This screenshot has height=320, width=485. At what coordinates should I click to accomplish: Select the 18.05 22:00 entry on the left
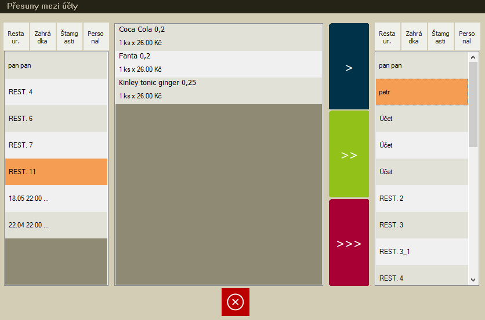tap(56, 198)
